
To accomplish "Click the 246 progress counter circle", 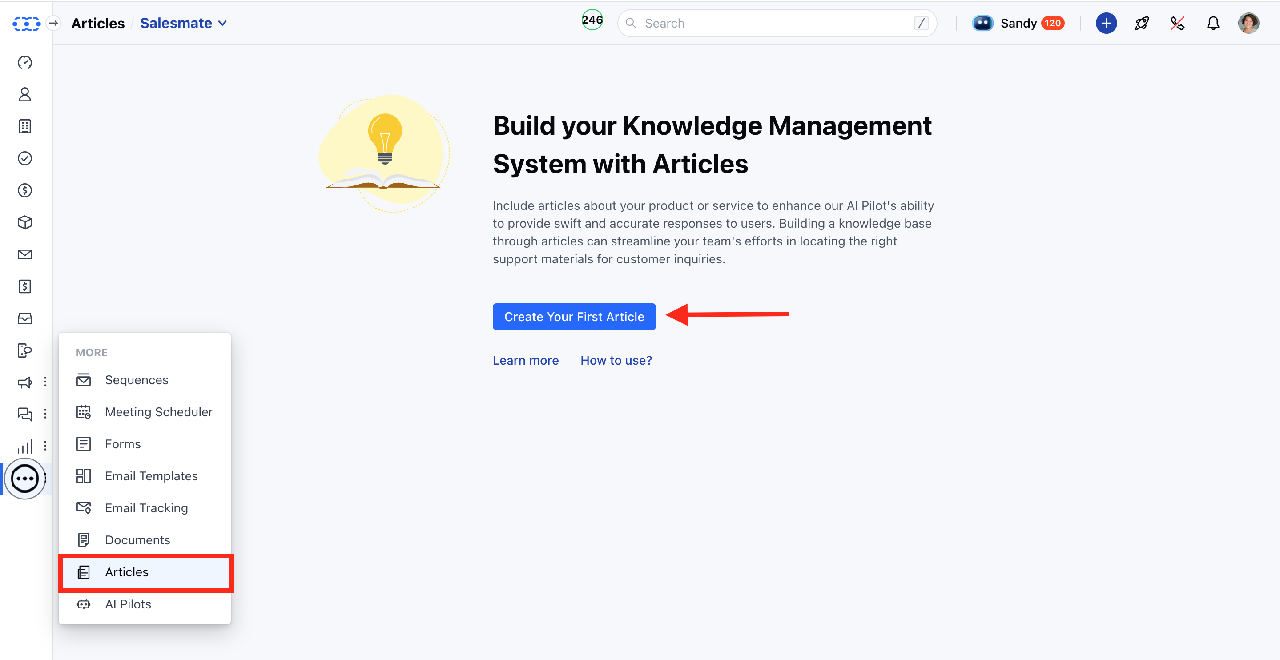I will tap(592, 20).
